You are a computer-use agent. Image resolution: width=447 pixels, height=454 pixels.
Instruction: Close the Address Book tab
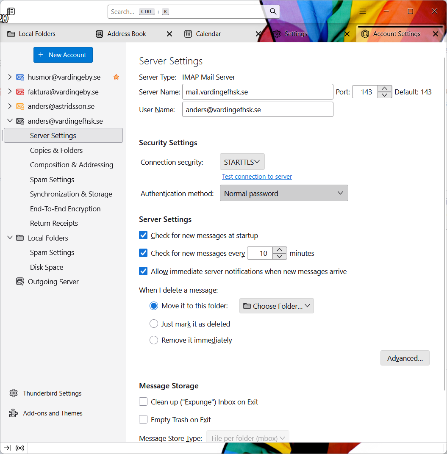(169, 34)
